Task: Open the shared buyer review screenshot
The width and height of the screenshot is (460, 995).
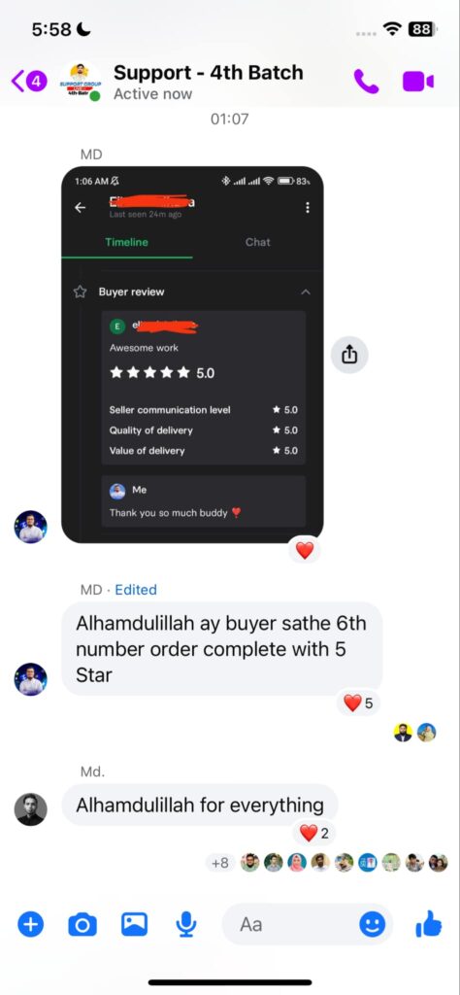Action: [x=192, y=355]
